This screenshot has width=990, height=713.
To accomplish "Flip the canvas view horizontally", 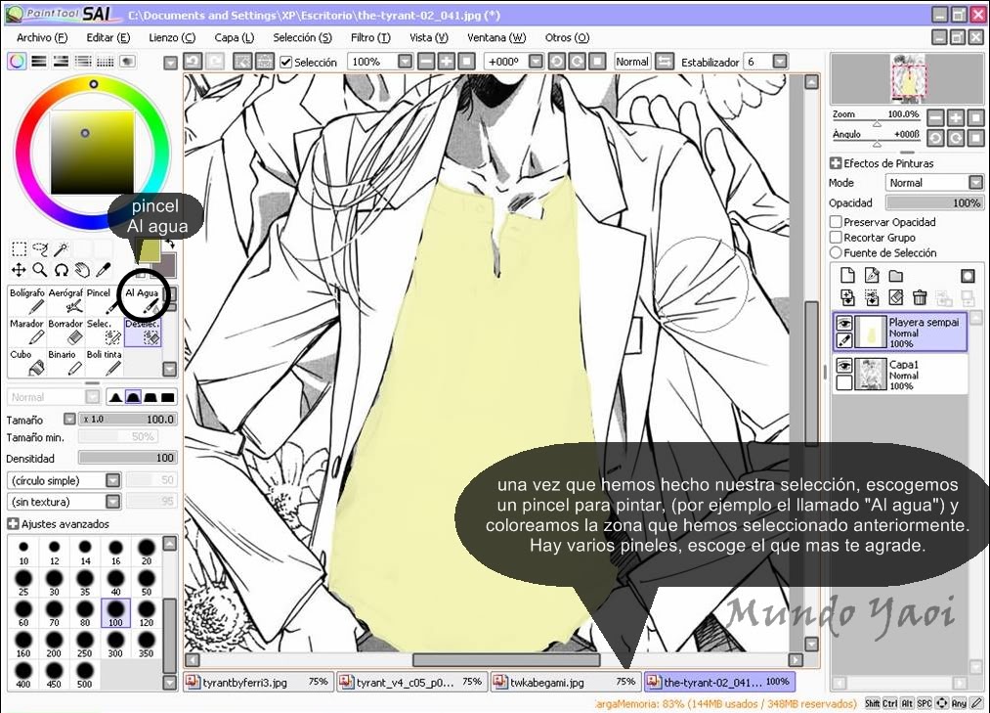I will tap(665, 62).
